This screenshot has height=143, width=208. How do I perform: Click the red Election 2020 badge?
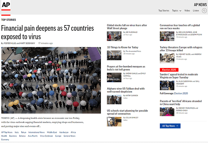pos(169,70)
